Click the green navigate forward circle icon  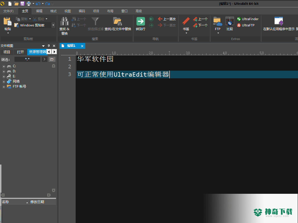(x=151, y=25)
